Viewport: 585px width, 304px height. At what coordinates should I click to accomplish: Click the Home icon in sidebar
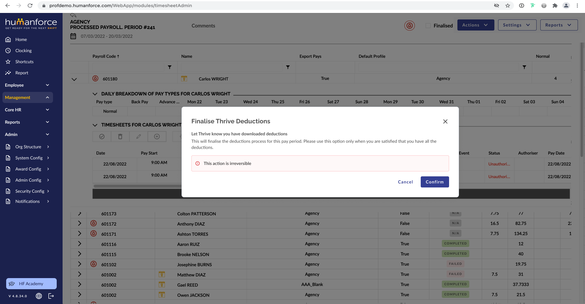[x=8, y=39]
